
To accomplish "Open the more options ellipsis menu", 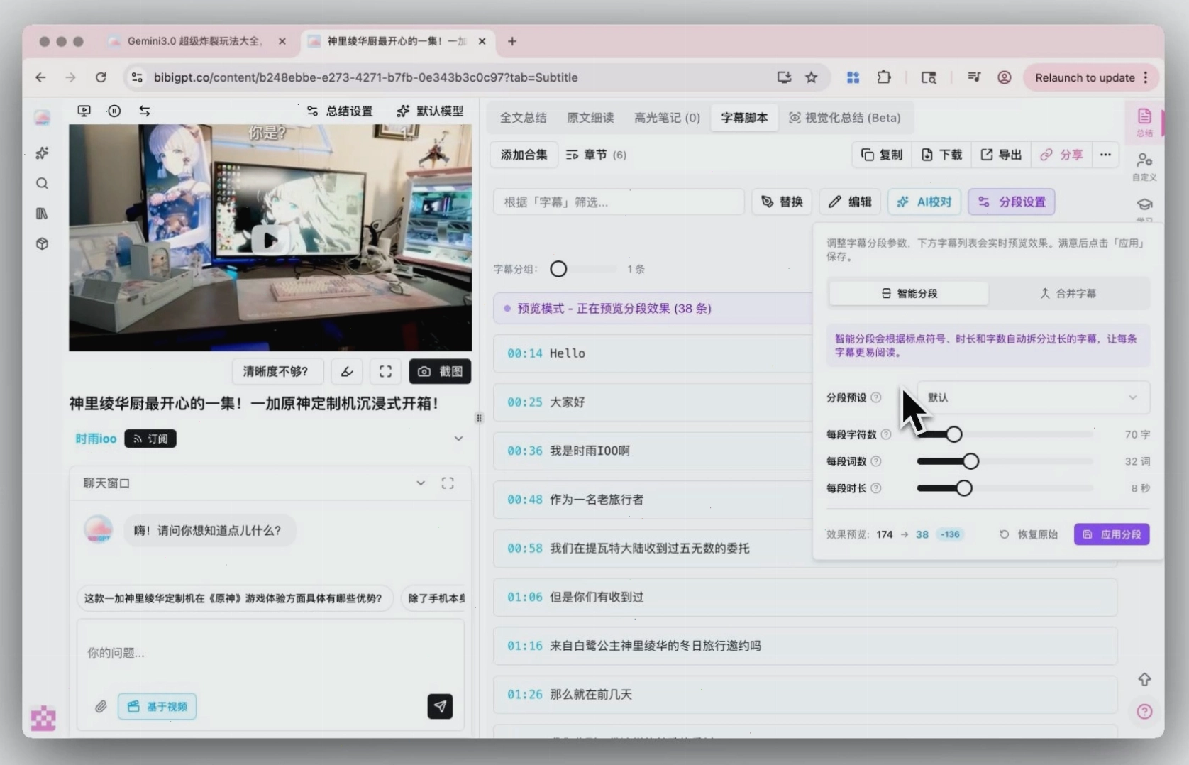I will [x=1105, y=155].
